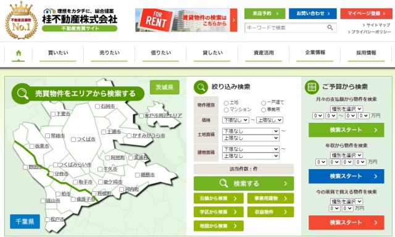Check the 石岡市 checkbox
Screen dimensions: 395x237
pyautogui.click(x=98, y=107)
